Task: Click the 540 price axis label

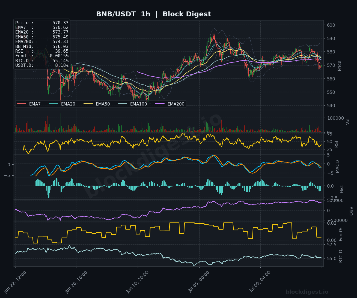Action: coord(331,106)
